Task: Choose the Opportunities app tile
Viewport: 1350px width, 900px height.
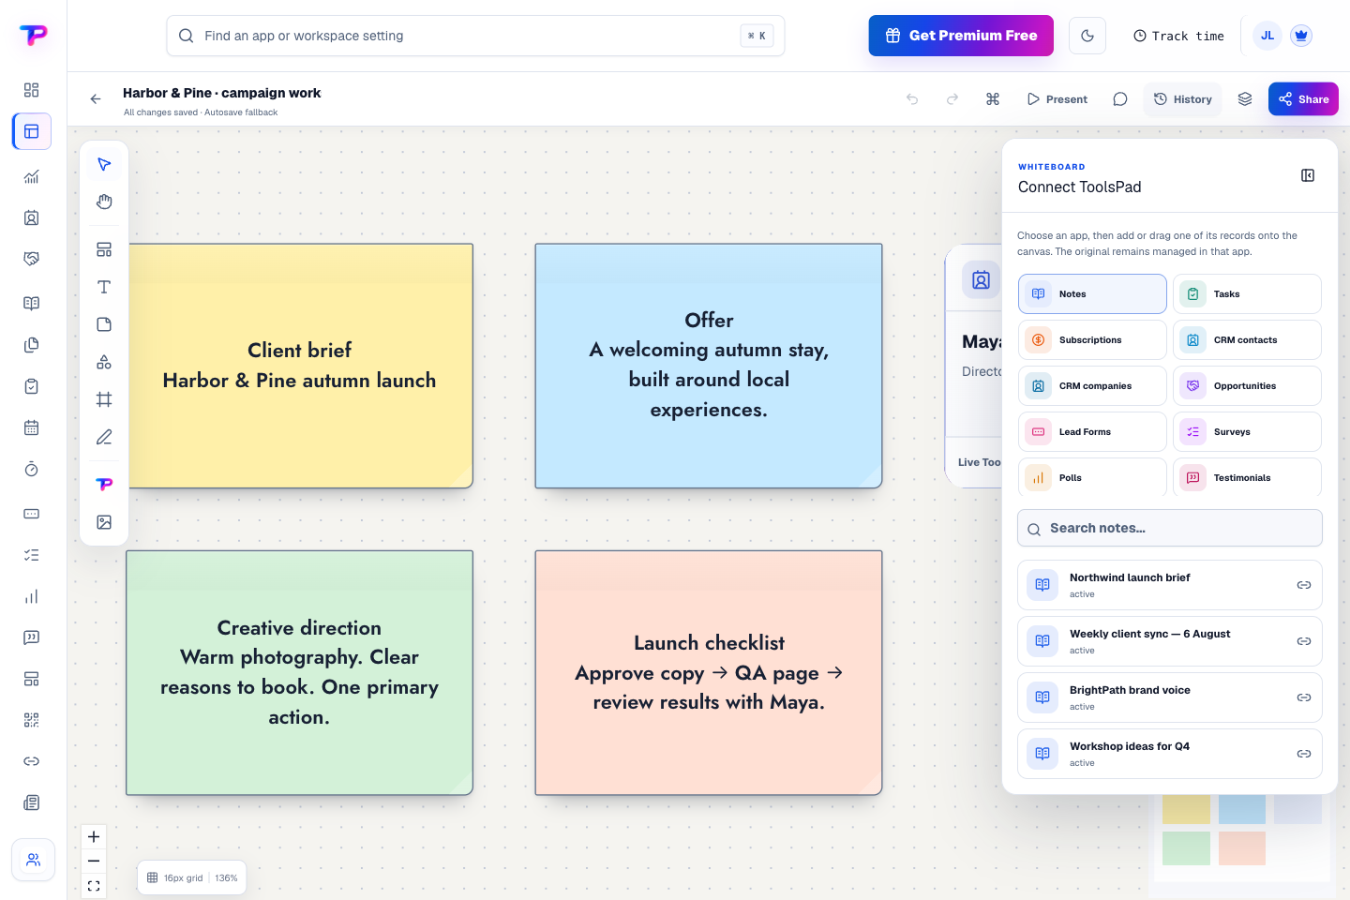Action: point(1247,386)
